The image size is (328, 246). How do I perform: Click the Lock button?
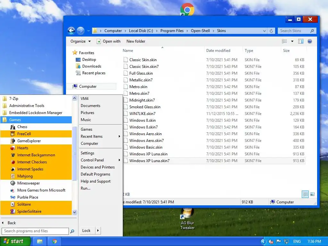point(87,231)
